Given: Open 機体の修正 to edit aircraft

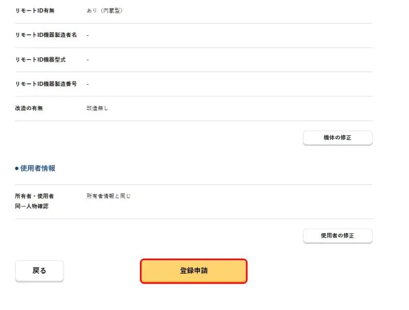Looking at the screenshot, I should [337, 138].
